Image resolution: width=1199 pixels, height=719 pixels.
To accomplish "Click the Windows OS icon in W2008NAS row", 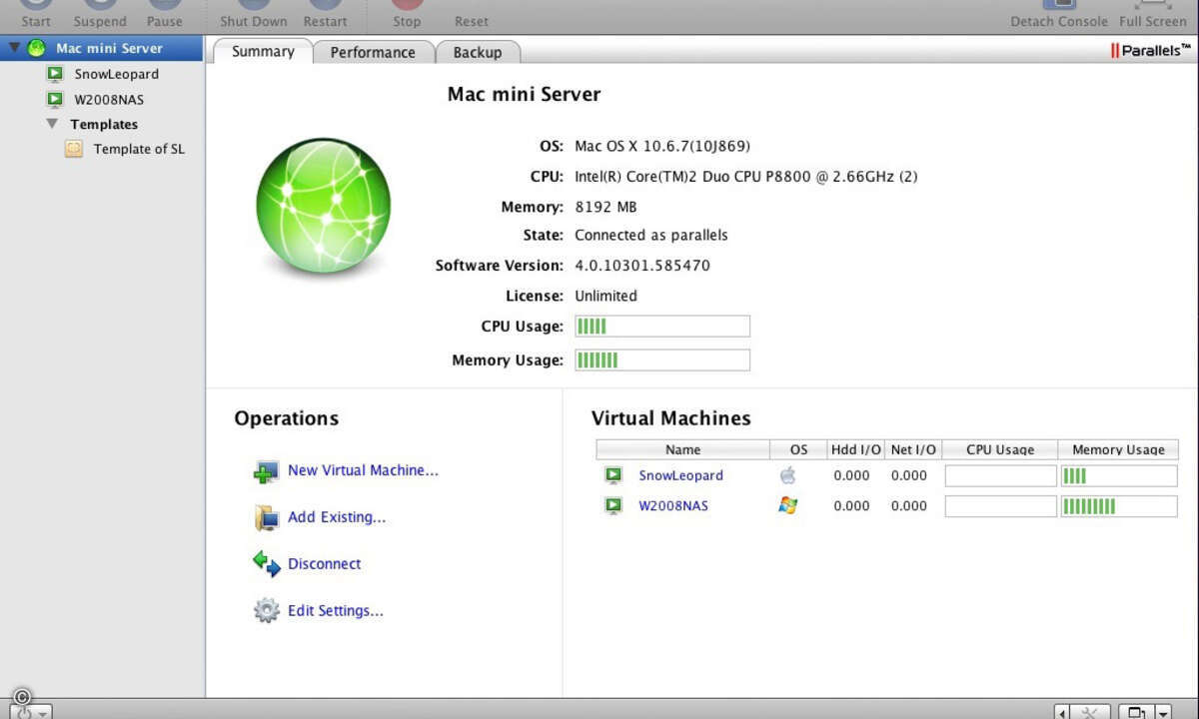I will point(787,505).
